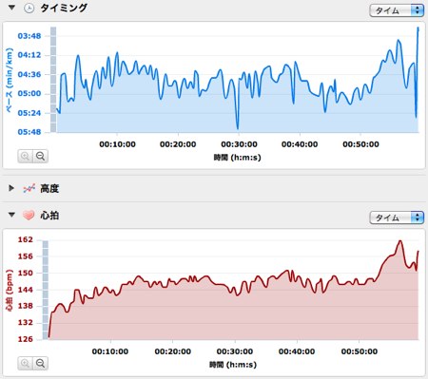Click the 05:00 pace axis label
The height and width of the screenshot is (379, 428).
tap(29, 93)
